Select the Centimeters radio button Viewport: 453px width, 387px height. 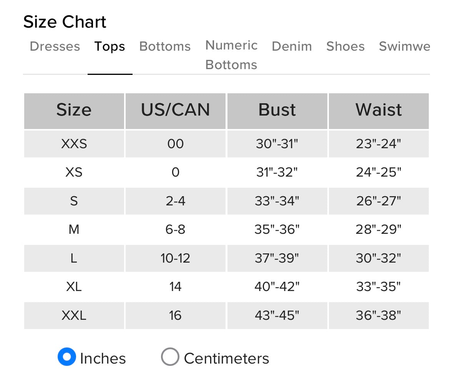170,357
